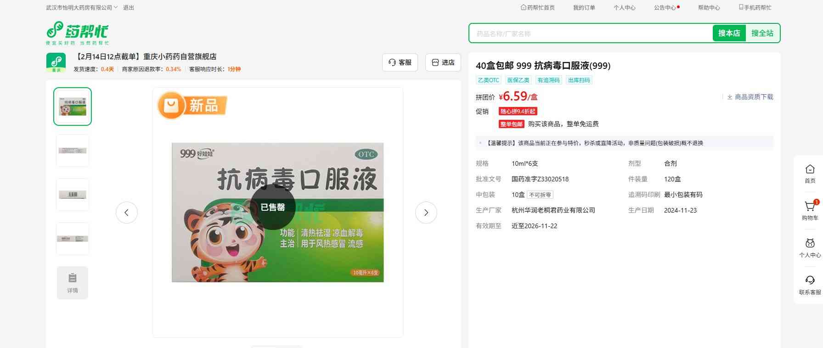Open 个人中心 in right sidebar
Screen dimensions: 823x348
pos(810,247)
